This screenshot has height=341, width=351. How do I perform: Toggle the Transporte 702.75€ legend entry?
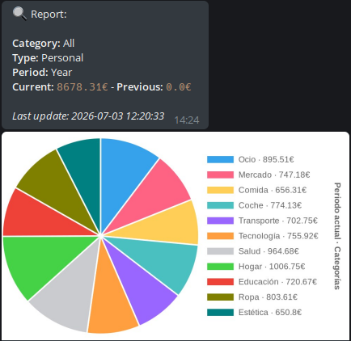tap(262, 221)
